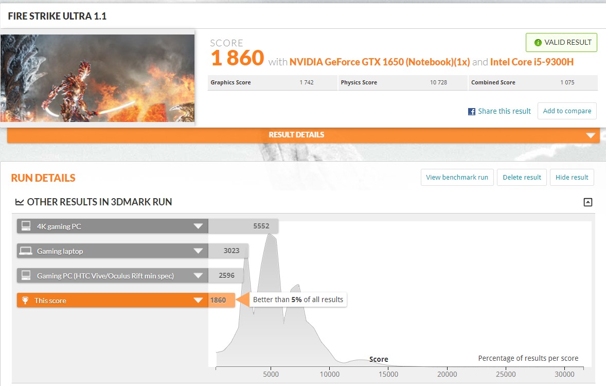Click the monitor icon beside Gaming PC HTC Vive
Viewport: 606px width, 386px height.
point(26,276)
